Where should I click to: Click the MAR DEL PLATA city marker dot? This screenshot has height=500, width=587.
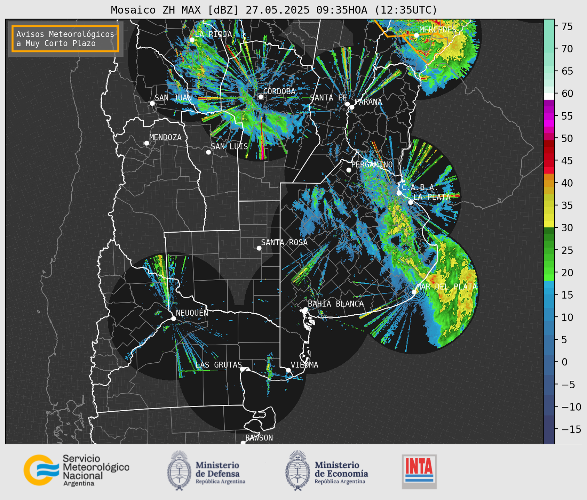414,292
